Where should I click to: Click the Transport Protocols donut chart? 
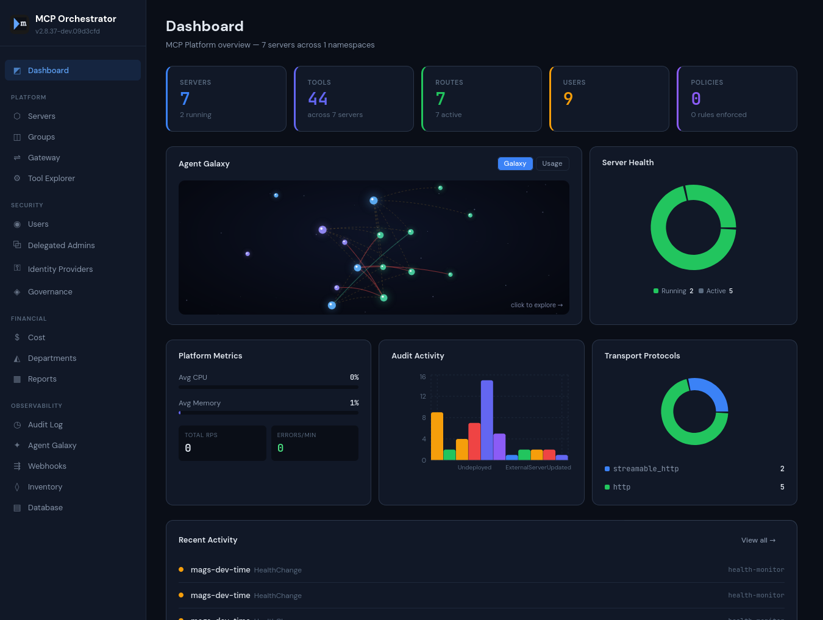point(695,412)
